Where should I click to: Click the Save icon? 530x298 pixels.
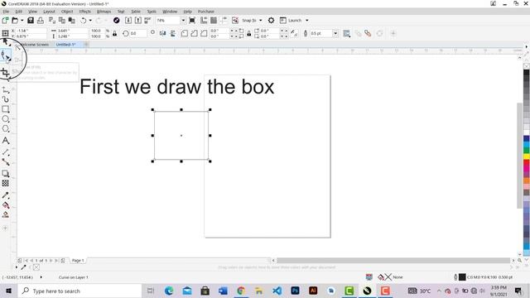[x=31, y=20]
